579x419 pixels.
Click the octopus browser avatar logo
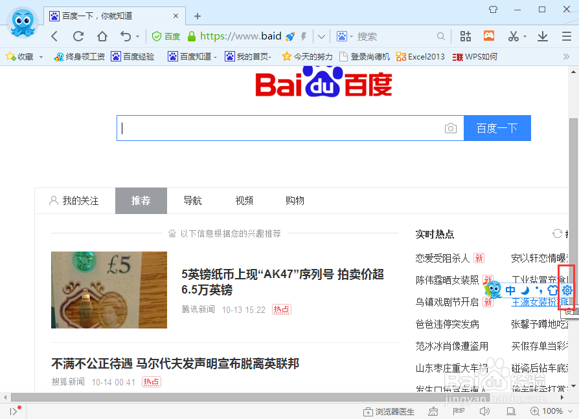coord(23,23)
